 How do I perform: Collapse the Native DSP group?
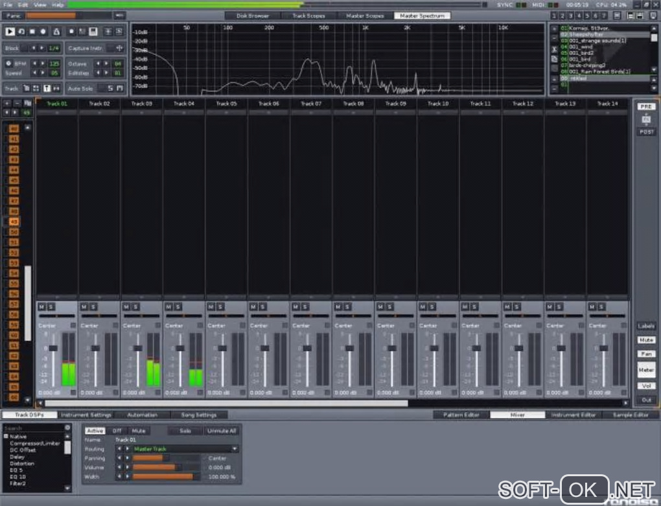6,437
